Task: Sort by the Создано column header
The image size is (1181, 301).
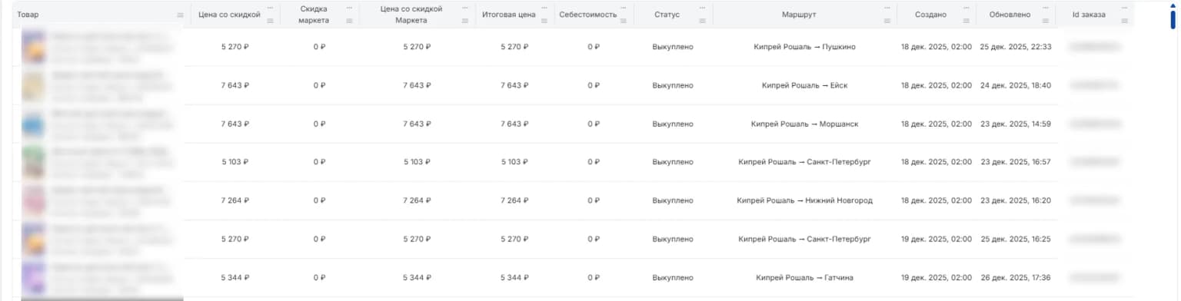Action: (931, 15)
